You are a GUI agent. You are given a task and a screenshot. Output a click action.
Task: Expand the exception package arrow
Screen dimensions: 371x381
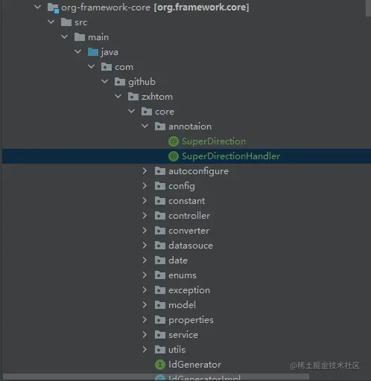pyautogui.click(x=145, y=290)
